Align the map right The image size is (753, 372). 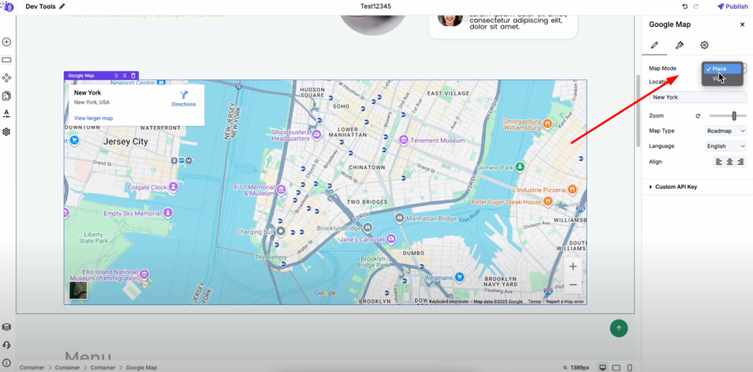(x=741, y=162)
